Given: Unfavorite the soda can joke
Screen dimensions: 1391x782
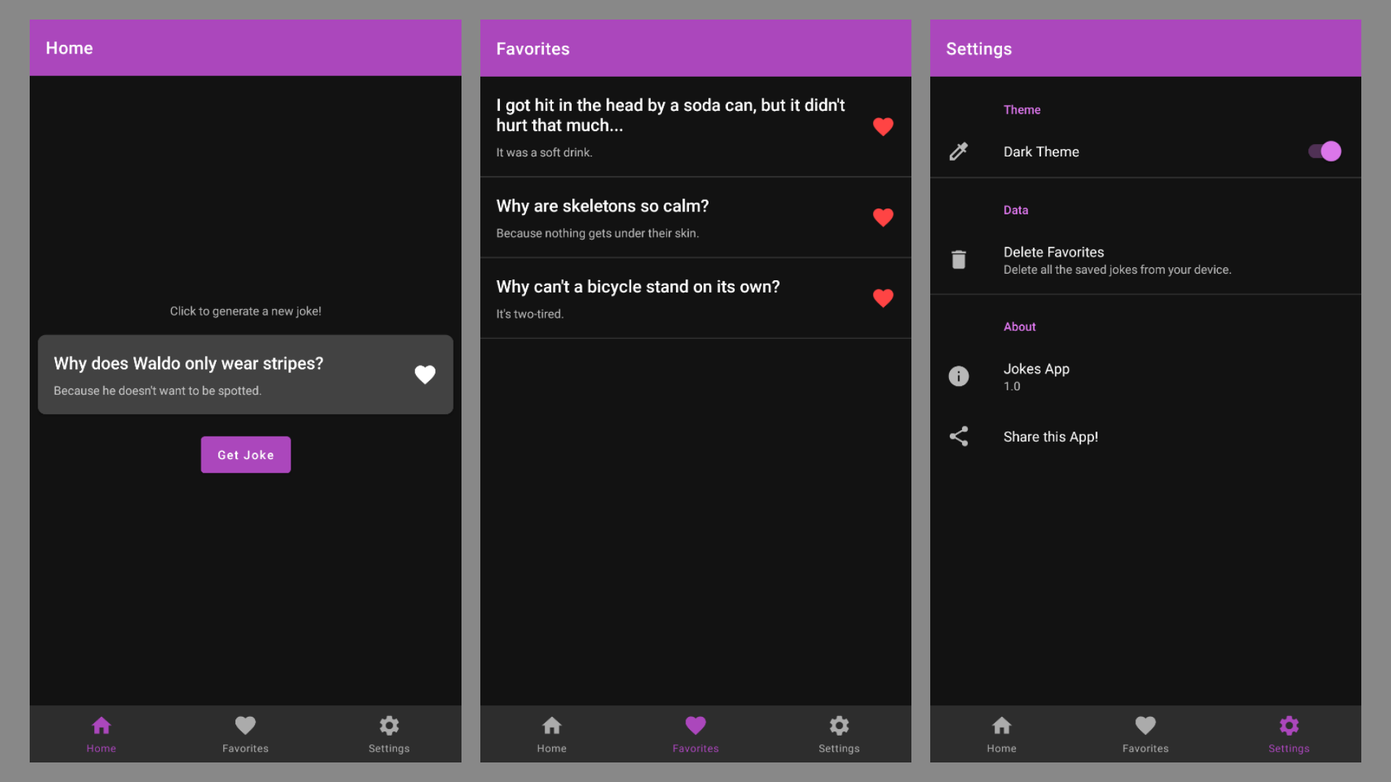Looking at the screenshot, I should (x=882, y=127).
